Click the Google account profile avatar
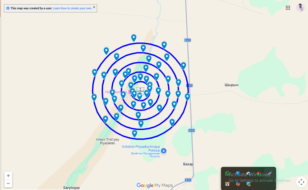The width and height of the screenshot is (308, 190). point(300,8)
